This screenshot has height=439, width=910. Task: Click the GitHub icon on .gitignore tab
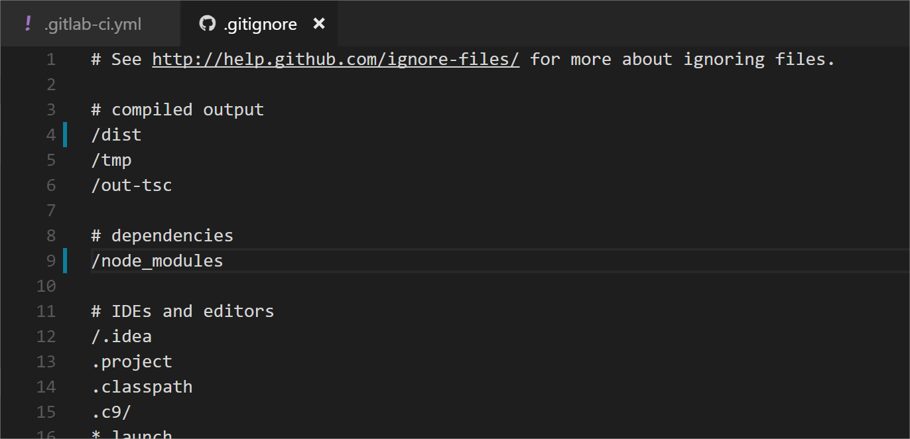pos(208,24)
